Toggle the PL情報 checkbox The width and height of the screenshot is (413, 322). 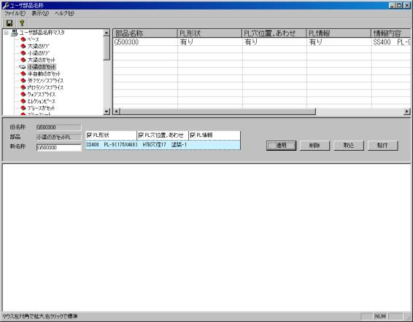193,136
